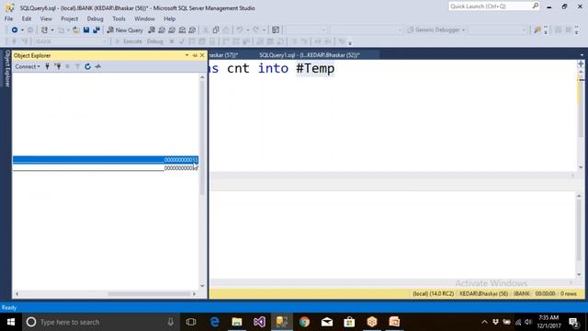This screenshot has height=331, width=588.
Task: Click the #Temp text in query editor
Action: coord(315,69)
